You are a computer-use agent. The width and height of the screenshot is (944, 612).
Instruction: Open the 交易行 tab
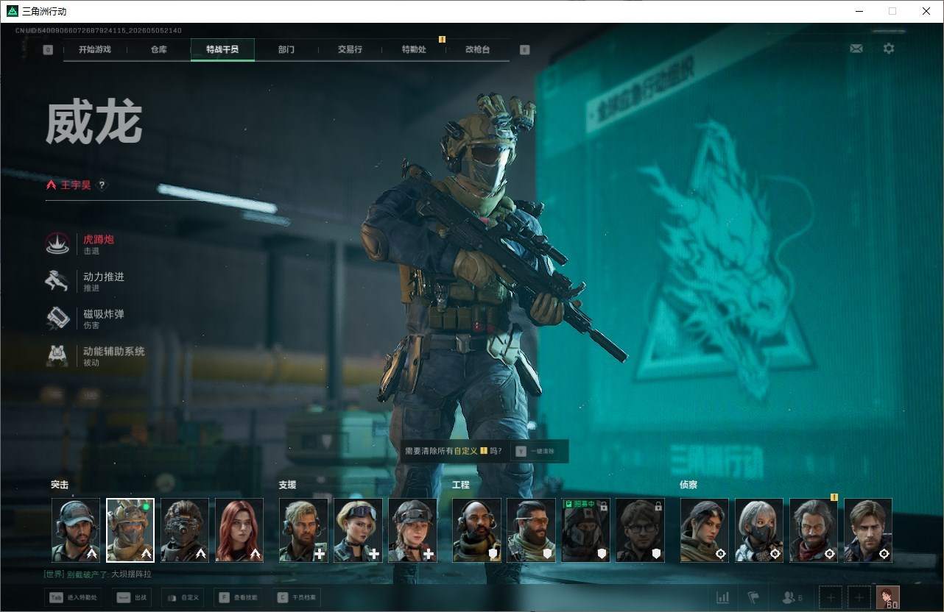coord(350,50)
